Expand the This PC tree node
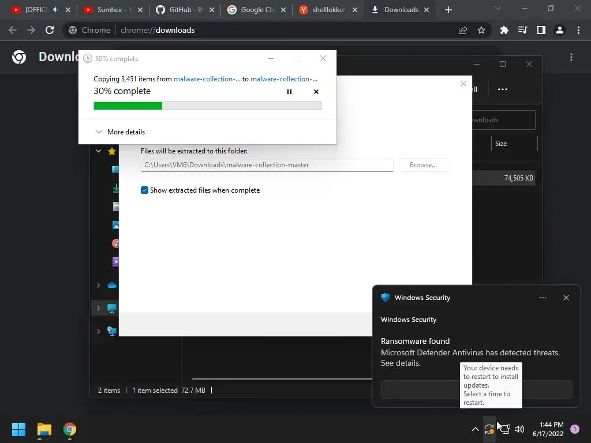The width and height of the screenshot is (591, 443). (x=98, y=308)
